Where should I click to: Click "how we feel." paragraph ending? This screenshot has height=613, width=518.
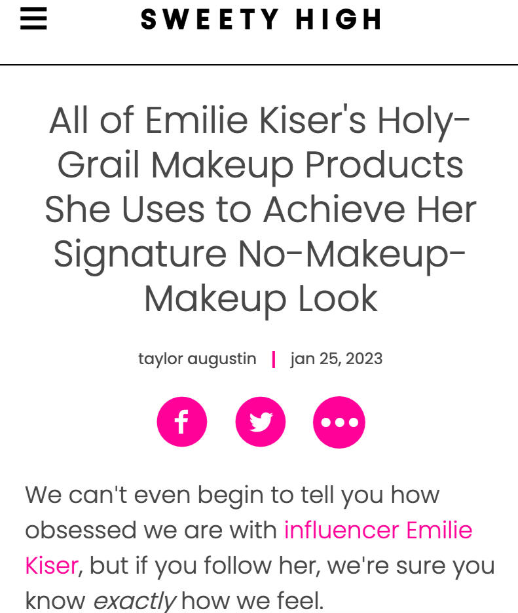point(253,600)
